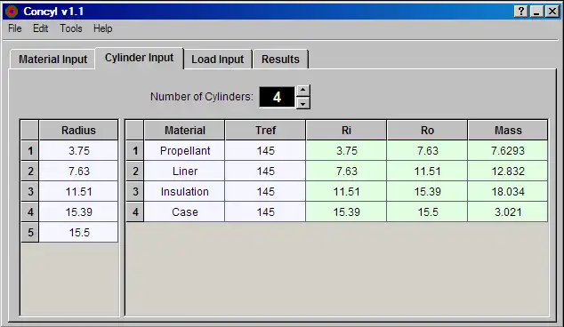Click Mass value 18.034
Viewport: 564px width, 327px height.
[x=508, y=192]
